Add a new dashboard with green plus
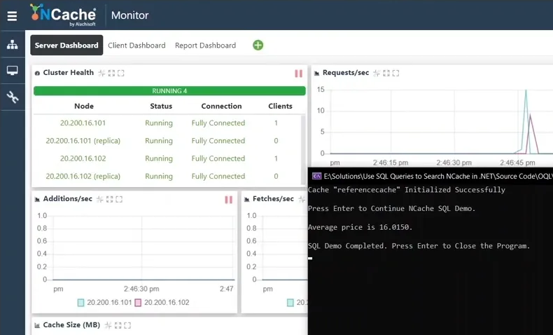Viewport: 553px width, 335px height. click(258, 45)
